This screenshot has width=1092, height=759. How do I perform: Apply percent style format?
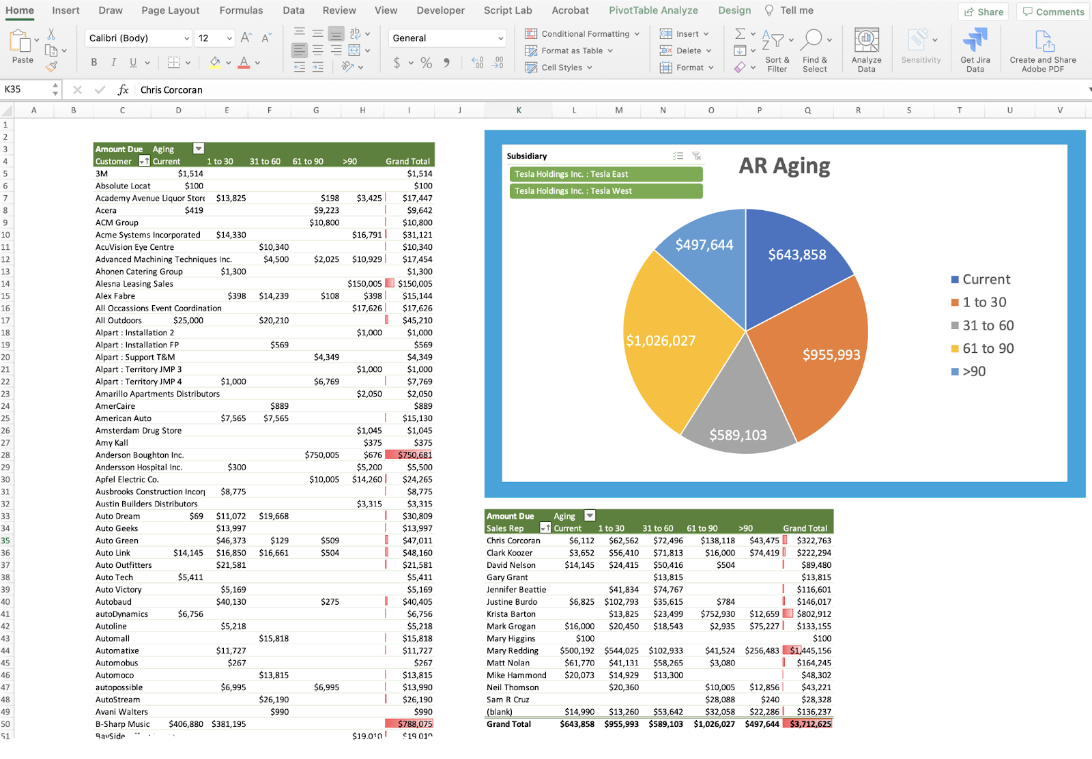click(x=427, y=63)
